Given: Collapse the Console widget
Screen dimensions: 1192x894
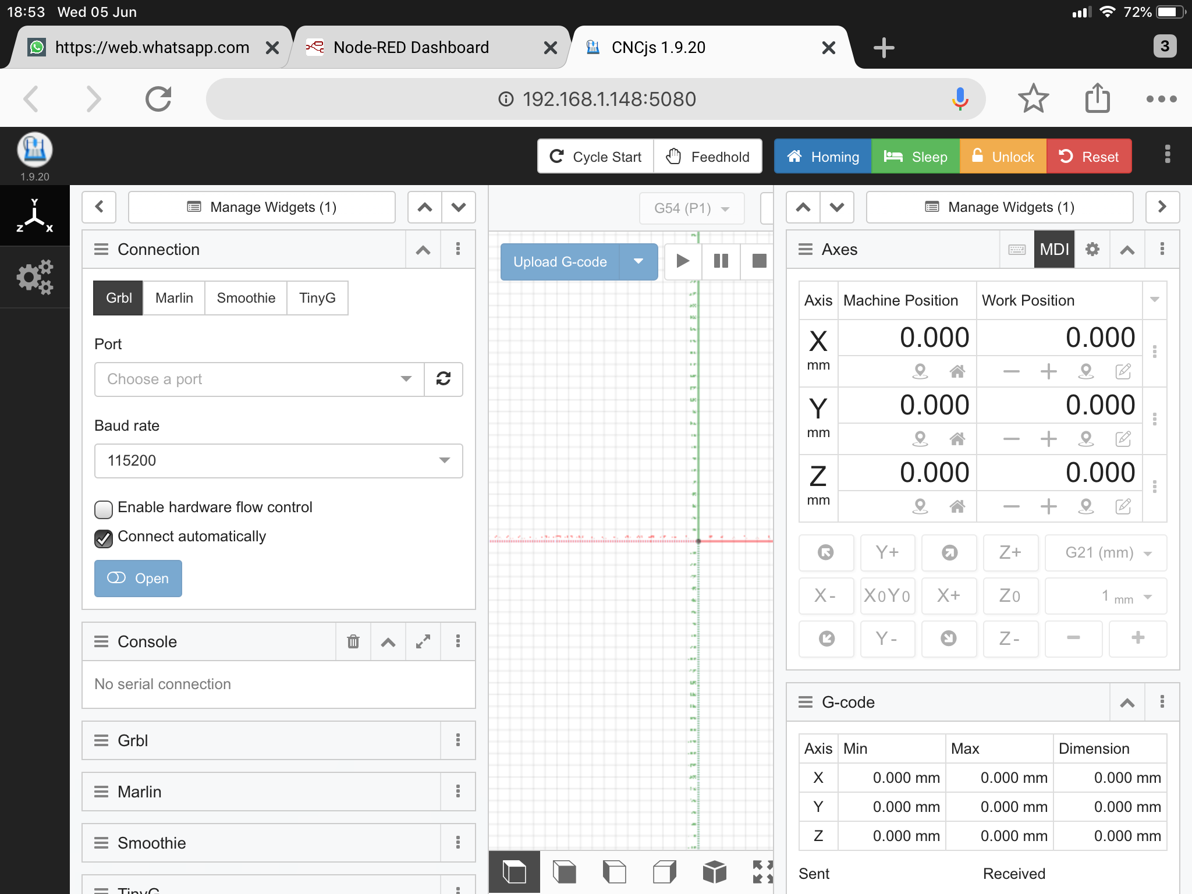Looking at the screenshot, I should [388, 641].
